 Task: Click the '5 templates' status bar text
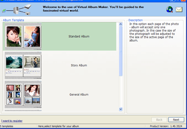click(x=7, y=126)
